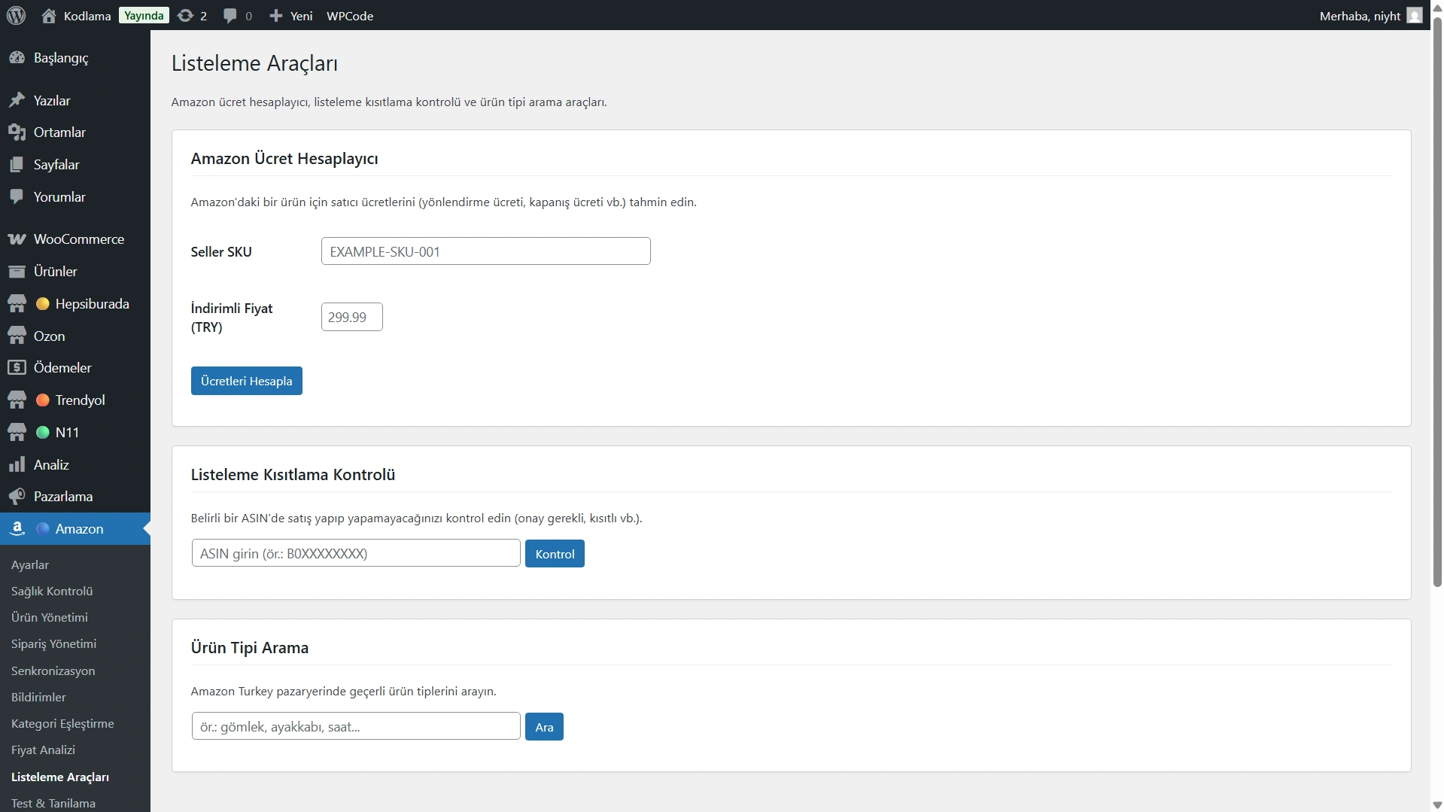1444x812 pixels.
Task: Open WPCode menu in admin bar
Action: [x=349, y=15]
